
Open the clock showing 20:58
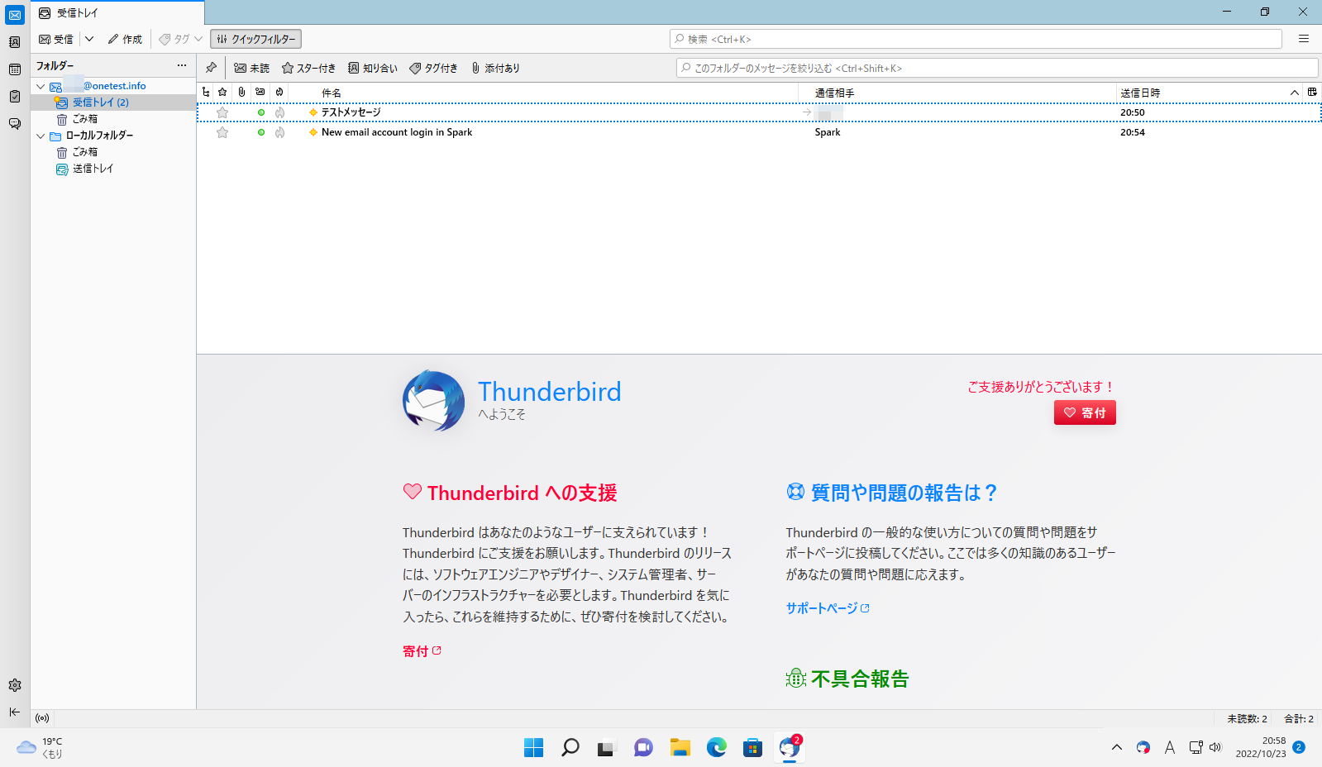1261,748
